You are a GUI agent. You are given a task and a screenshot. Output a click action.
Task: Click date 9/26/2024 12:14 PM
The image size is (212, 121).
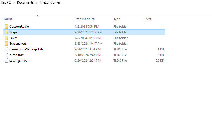pos(88,32)
